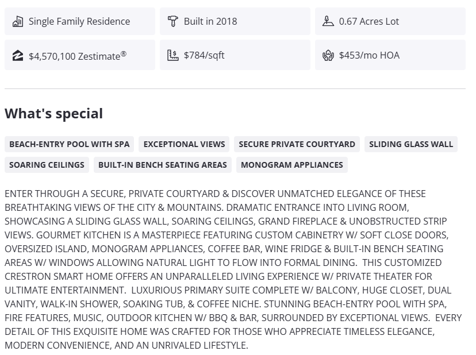Screen dimensions: 476x355
Task: Select the Built-In Bench Seating Areas tag
Action: coord(163,165)
